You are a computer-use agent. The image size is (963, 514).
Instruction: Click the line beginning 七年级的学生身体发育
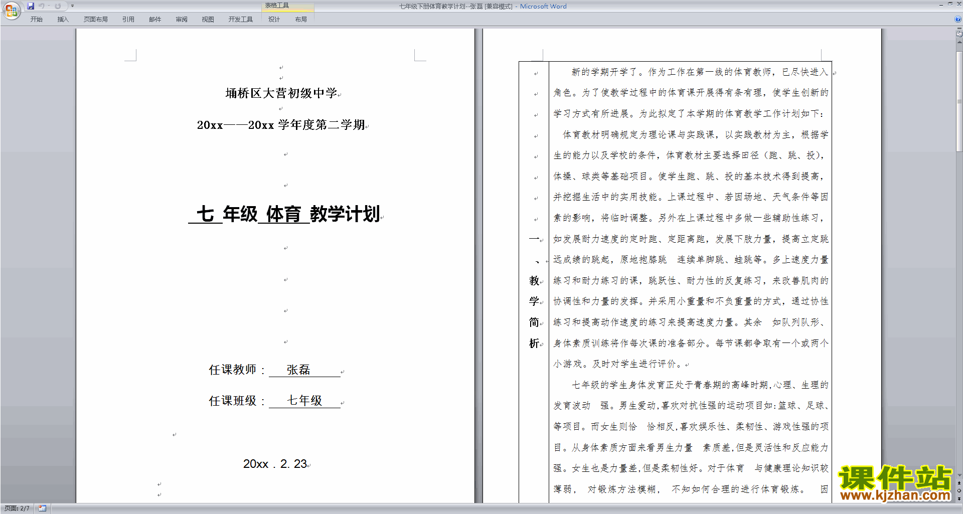[700, 385]
